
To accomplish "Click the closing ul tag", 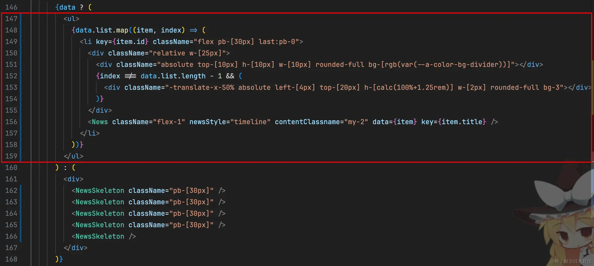I will tap(74, 156).
